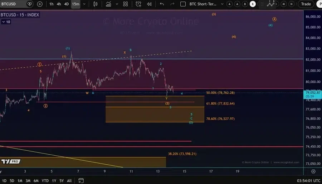Select the circled orange 2 wave label

45,106
